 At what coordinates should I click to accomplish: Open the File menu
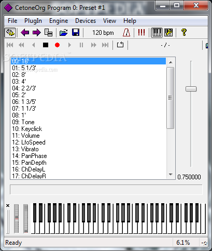pos(12,21)
